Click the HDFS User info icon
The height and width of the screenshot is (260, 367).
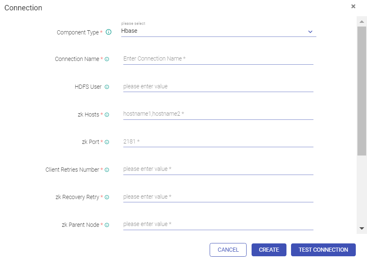(x=107, y=87)
